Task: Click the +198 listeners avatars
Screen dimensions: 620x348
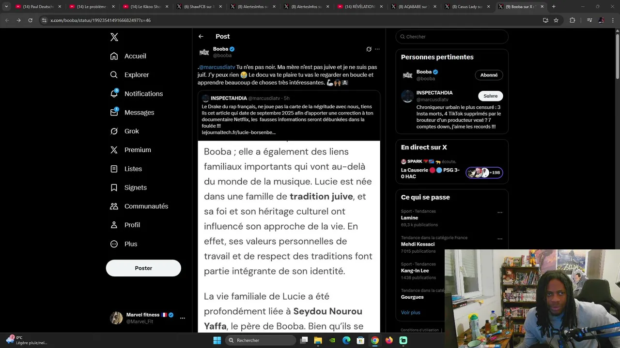Action: pos(484,173)
